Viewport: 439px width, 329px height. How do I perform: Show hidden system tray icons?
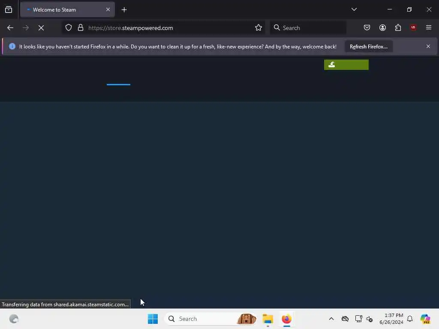pyautogui.click(x=331, y=319)
